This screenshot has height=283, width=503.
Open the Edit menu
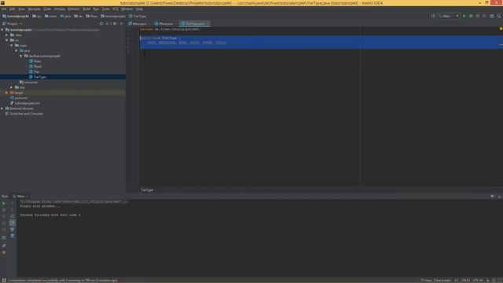13,9
